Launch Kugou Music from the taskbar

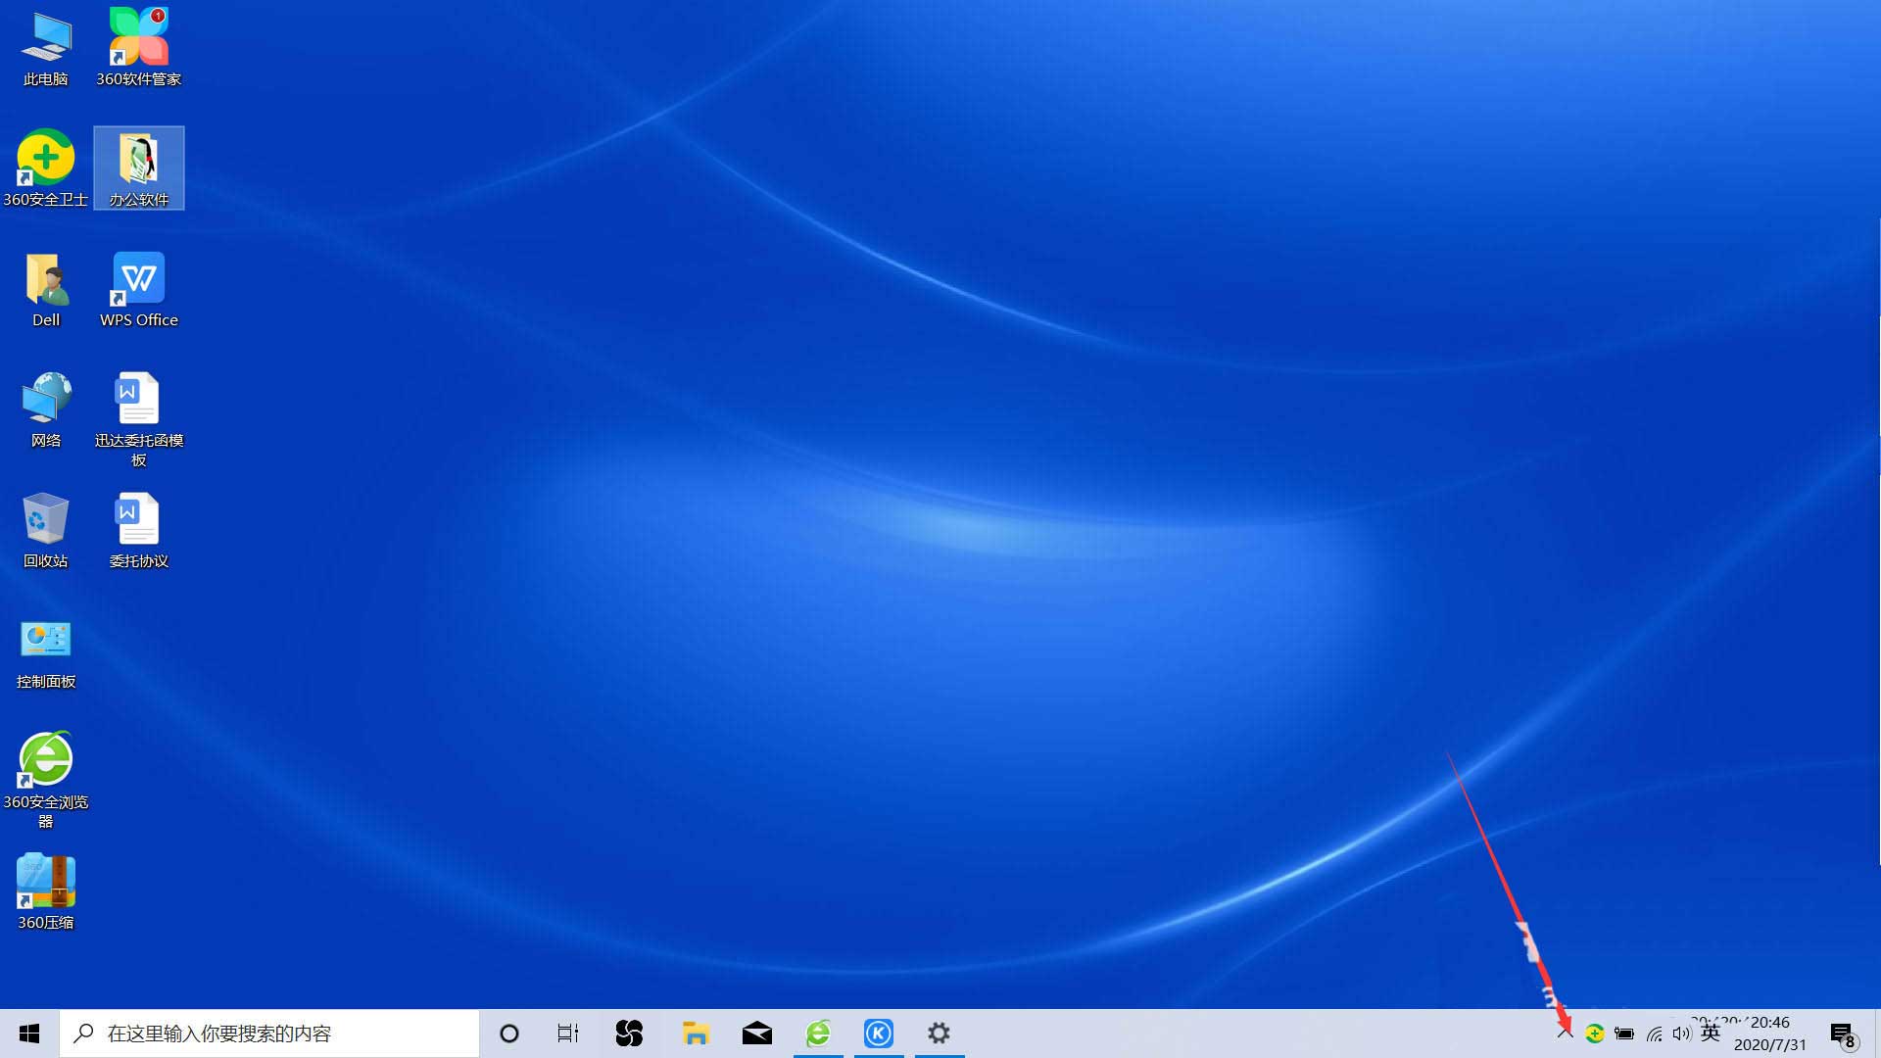tap(879, 1033)
